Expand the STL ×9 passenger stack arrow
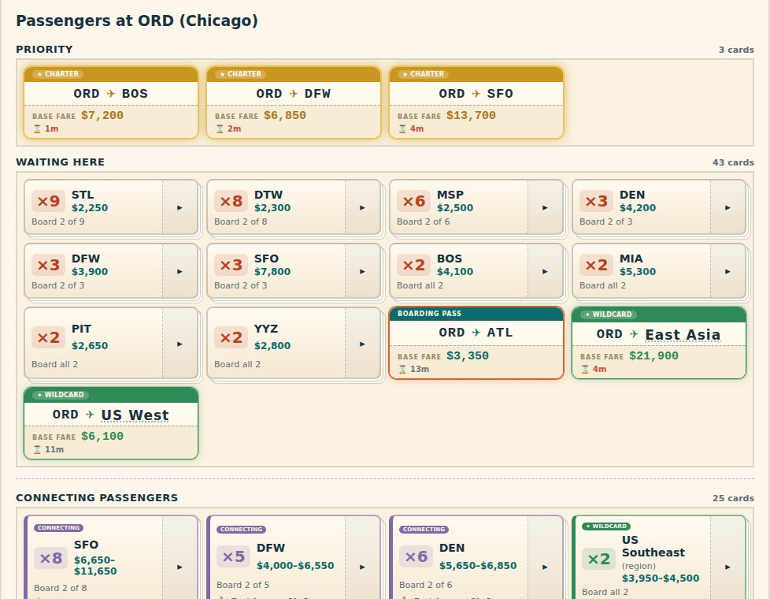770x599 pixels. click(180, 207)
